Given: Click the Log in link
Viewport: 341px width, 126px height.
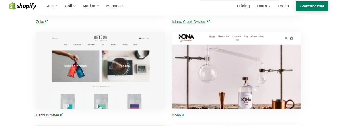Looking at the screenshot, I should click(x=283, y=6).
